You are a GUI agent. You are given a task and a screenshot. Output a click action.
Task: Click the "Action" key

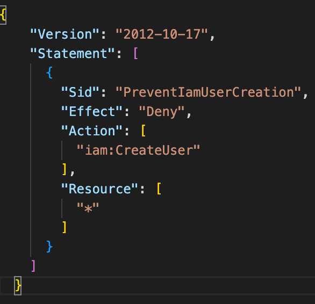point(92,131)
